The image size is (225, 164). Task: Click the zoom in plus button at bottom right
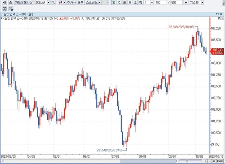coord(206,161)
